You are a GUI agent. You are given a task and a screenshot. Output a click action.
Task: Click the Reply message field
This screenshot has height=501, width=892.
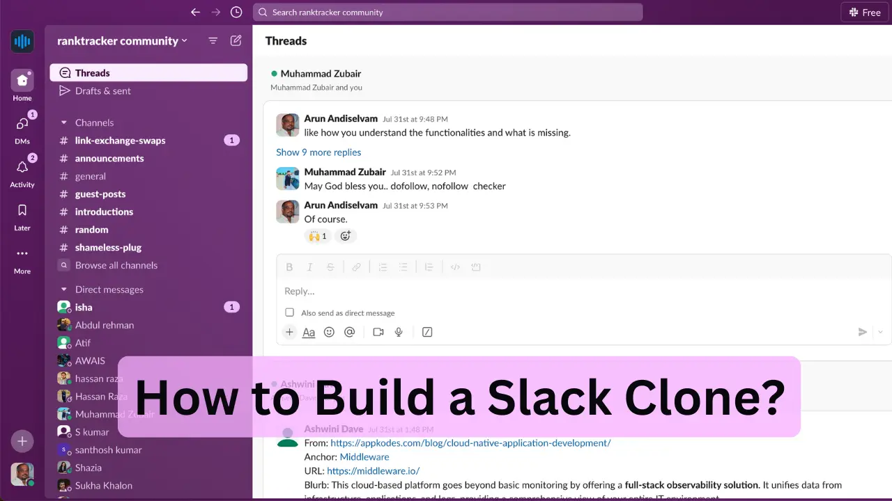(584, 292)
